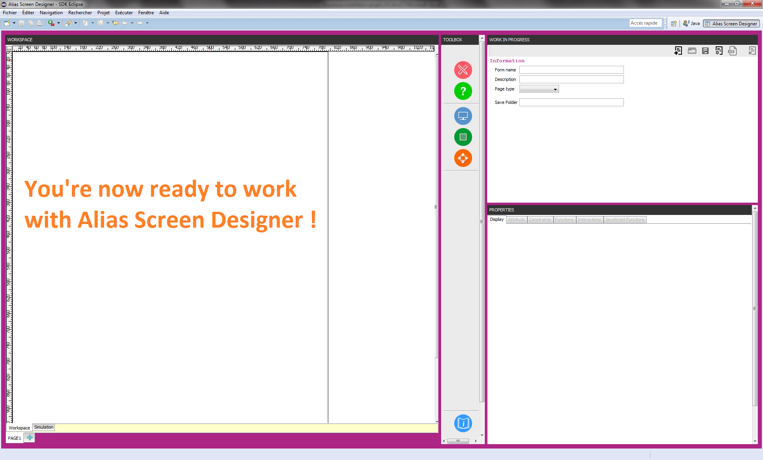Image resolution: width=763 pixels, height=460 pixels.
Task: Click the Forward navigation arrow
Action: pyautogui.click(x=139, y=23)
